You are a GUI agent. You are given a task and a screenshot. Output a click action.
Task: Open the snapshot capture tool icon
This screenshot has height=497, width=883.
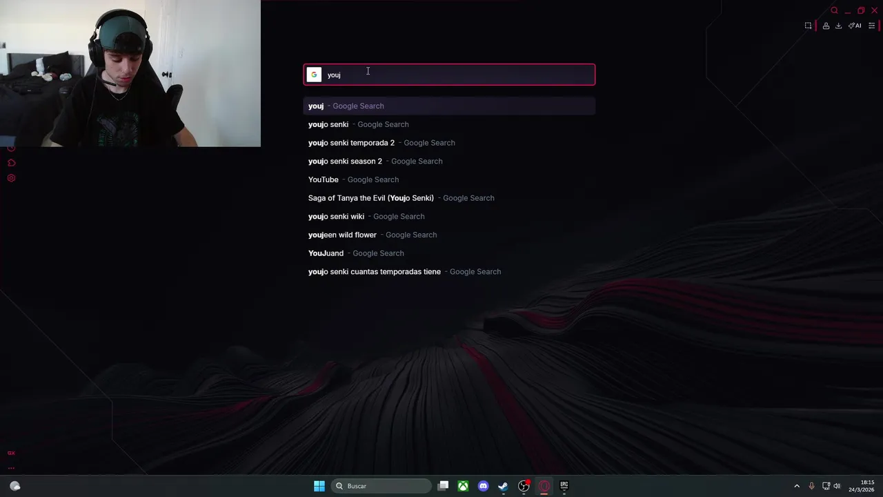[x=808, y=26]
